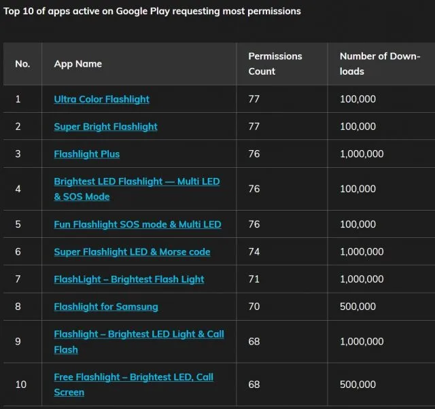Open Super Flashlight LED & Morse code
This screenshot has height=409, width=435.
click(132, 251)
